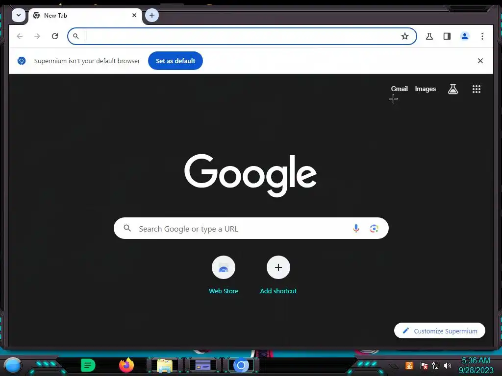Click the Google logo
502x376 pixels.
point(251,175)
